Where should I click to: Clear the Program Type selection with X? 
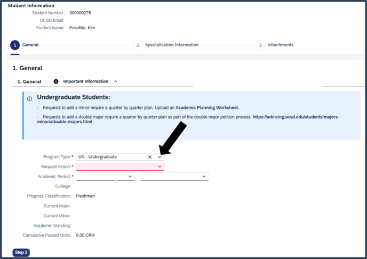tap(150, 157)
